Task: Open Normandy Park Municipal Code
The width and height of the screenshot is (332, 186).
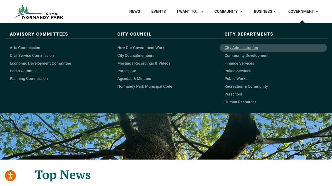Action: (x=145, y=86)
